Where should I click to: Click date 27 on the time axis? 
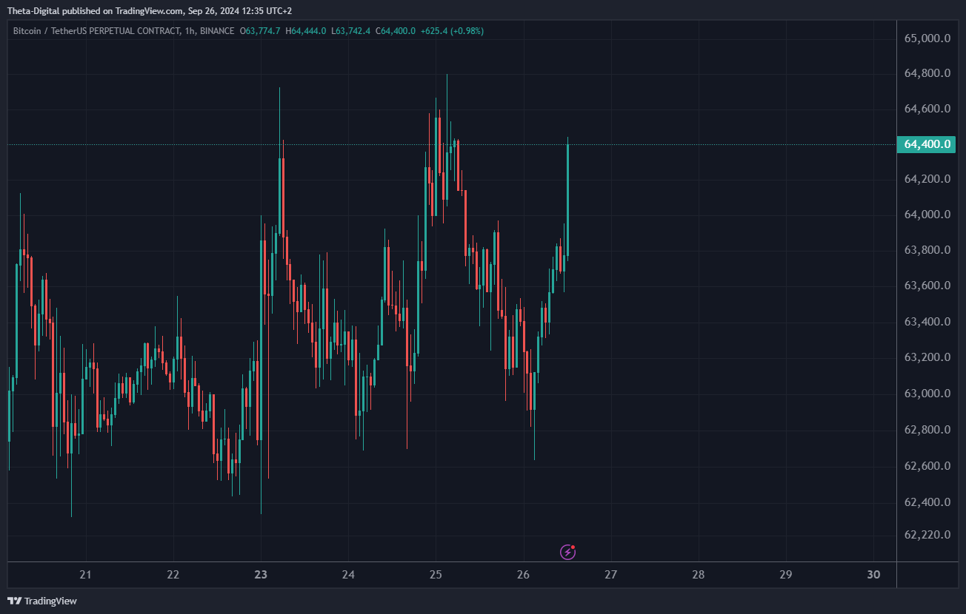coord(610,575)
